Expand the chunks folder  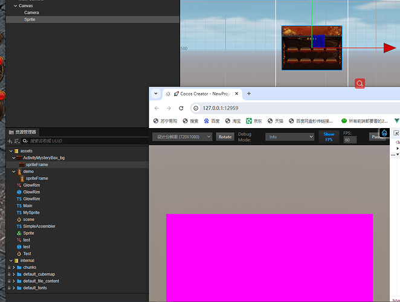tap(13, 268)
